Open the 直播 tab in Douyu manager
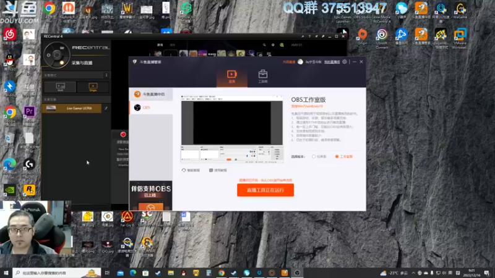Image resolution: width=495 pixels, height=278 pixels. coord(231,77)
